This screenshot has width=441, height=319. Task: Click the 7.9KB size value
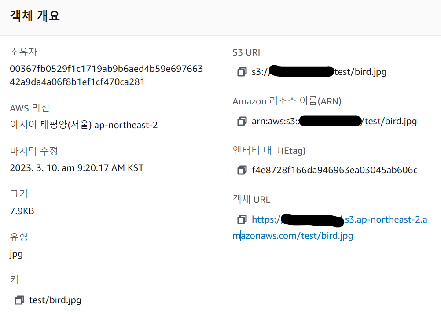(x=22, y=211)
